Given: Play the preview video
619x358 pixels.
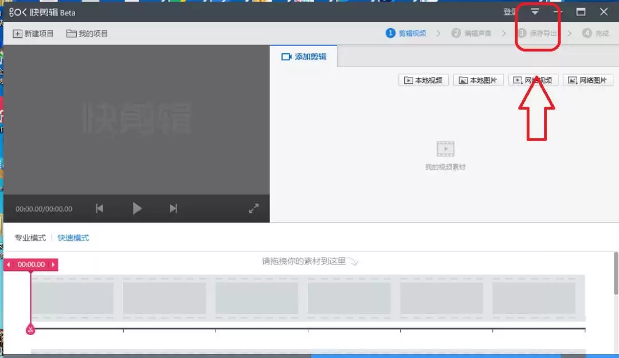Looking at the screenshot, I should pyautogui.click(x=137, y=208).
